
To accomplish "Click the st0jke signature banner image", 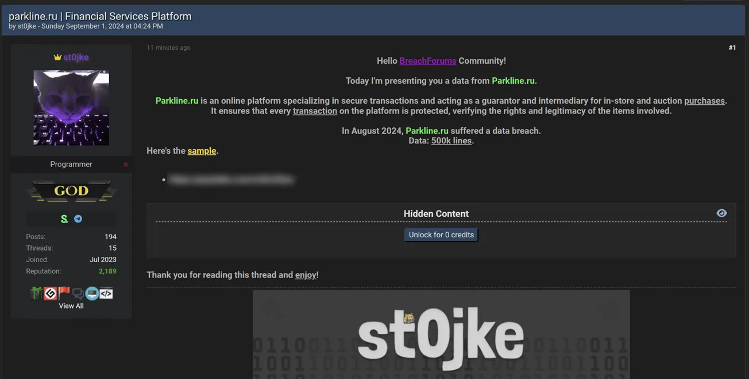I will 441,334.
